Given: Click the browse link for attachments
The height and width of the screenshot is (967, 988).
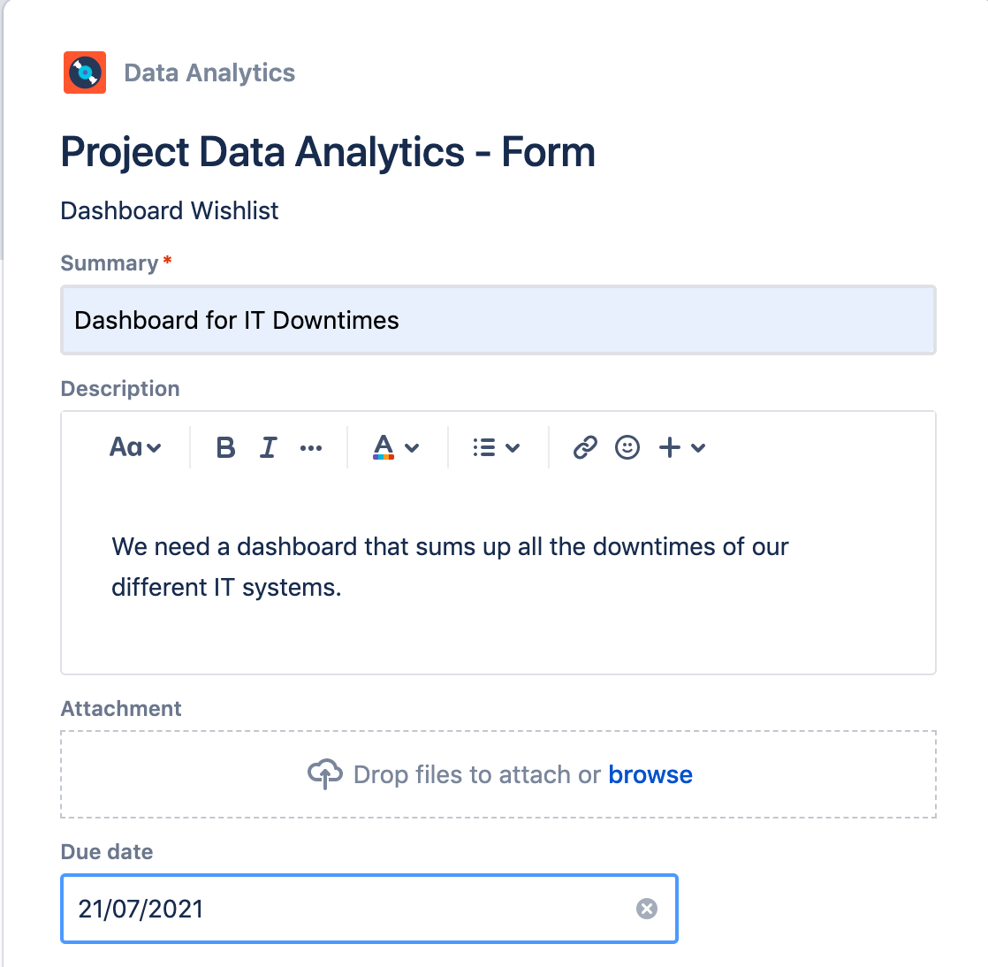Looking at the screenshot, I should 650,774.
